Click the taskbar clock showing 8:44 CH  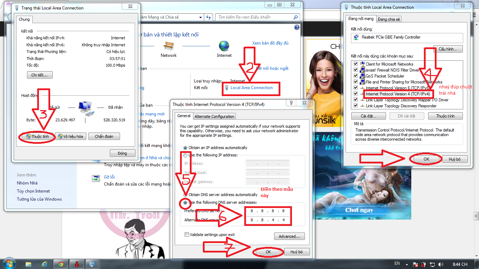(x=460, y=264)
